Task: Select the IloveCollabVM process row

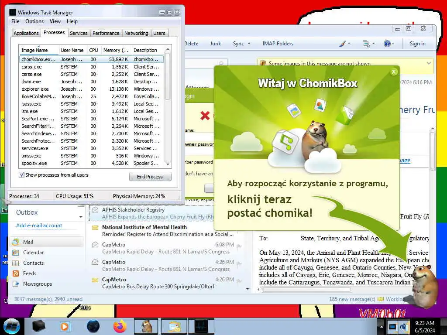Action: click(x=91, y=96)
